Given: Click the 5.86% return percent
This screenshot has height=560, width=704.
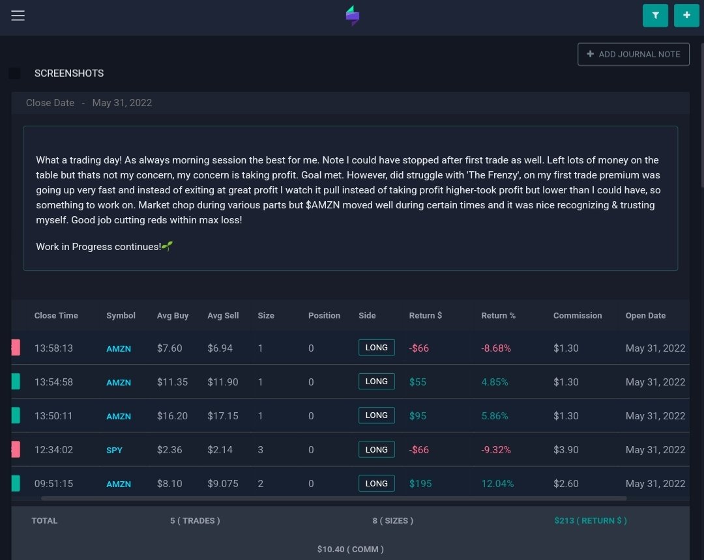Looking at the screenshot, I should tap(494, 416).
